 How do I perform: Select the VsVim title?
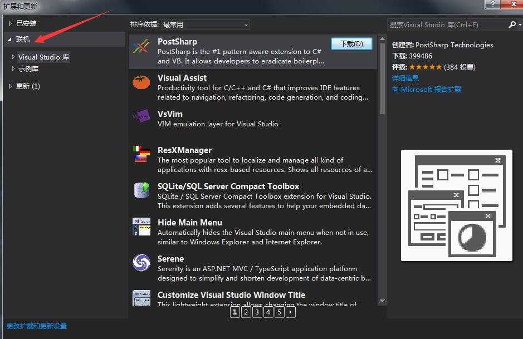(x=170, y=114)
